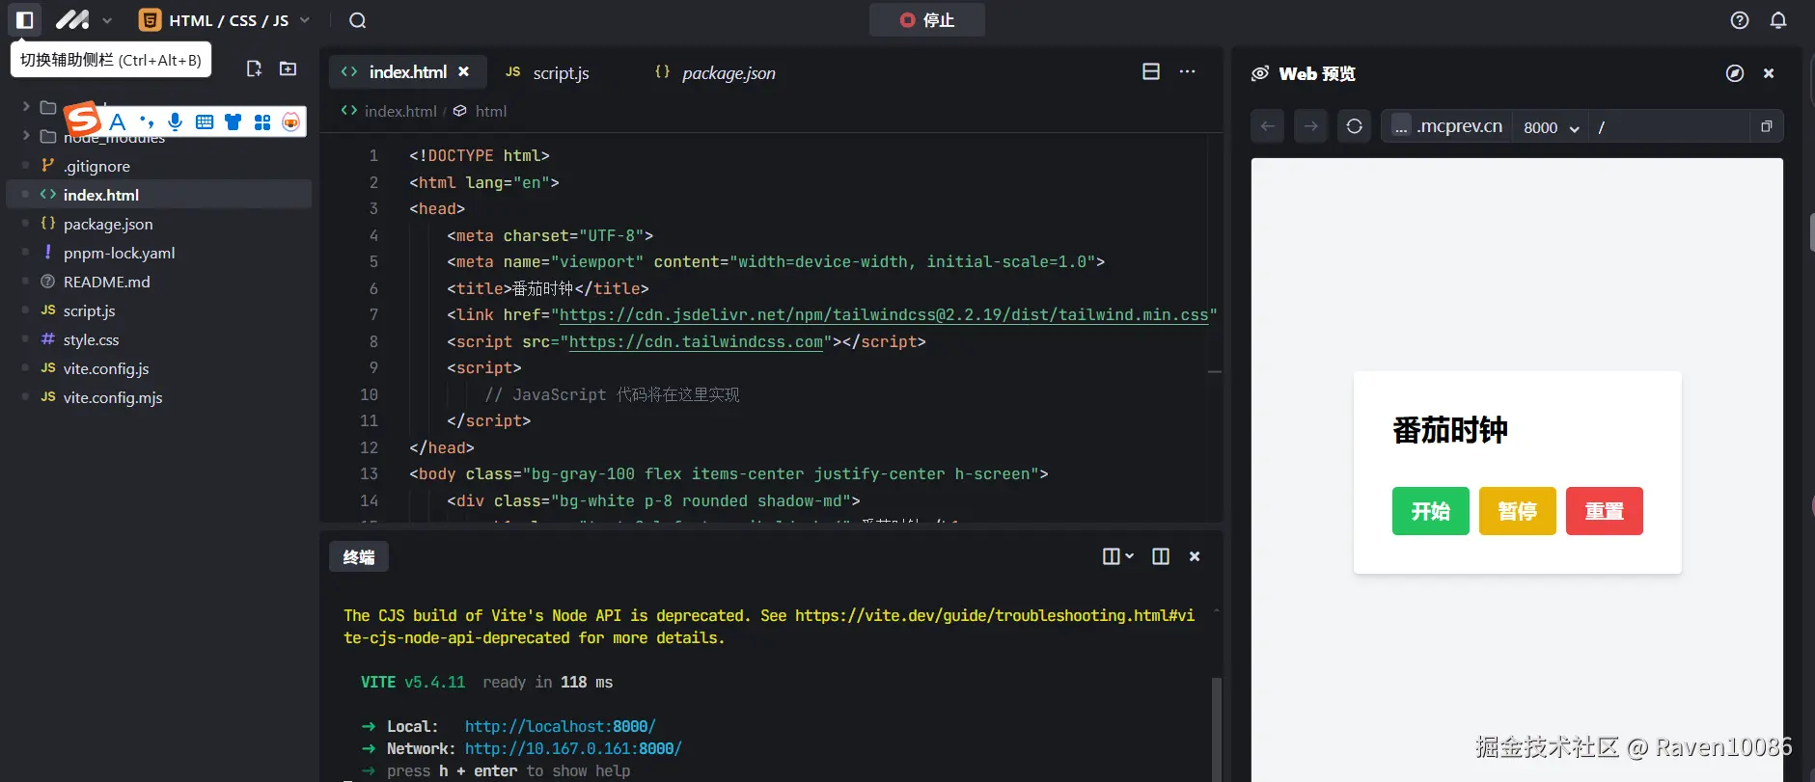Click the Web 预览 eye icon
The height and width of the screenshot is (782, 1815).
pos(1260,73)
